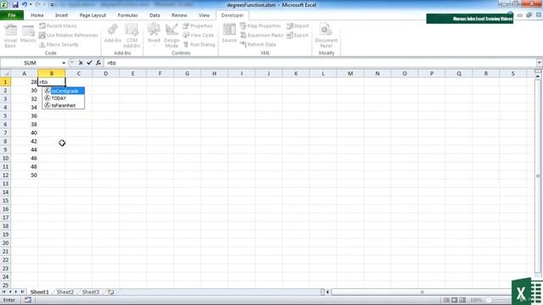Select row 13 header

click(5, 184)
